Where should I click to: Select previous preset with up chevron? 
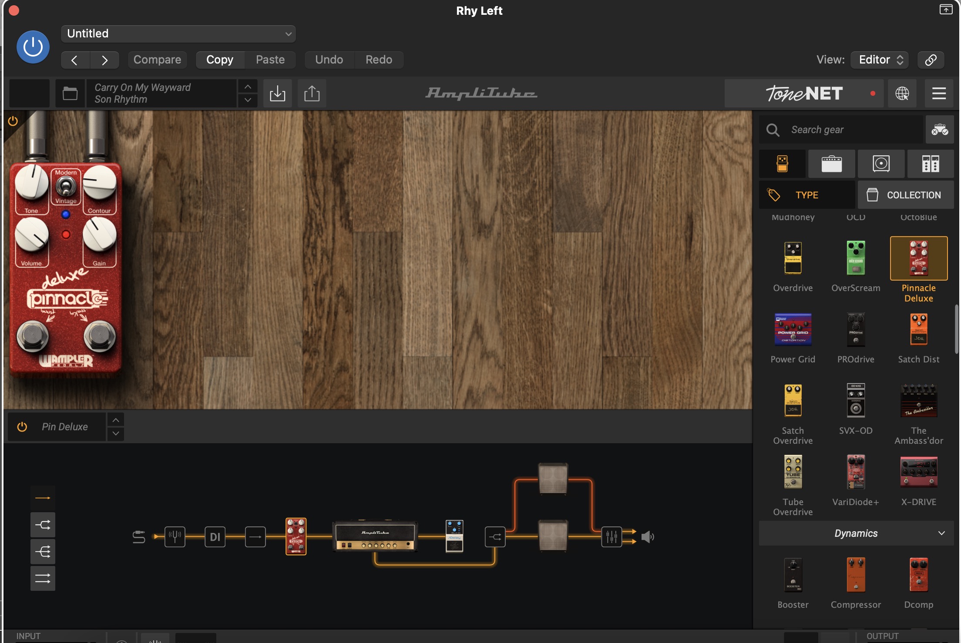pos(248,87)
